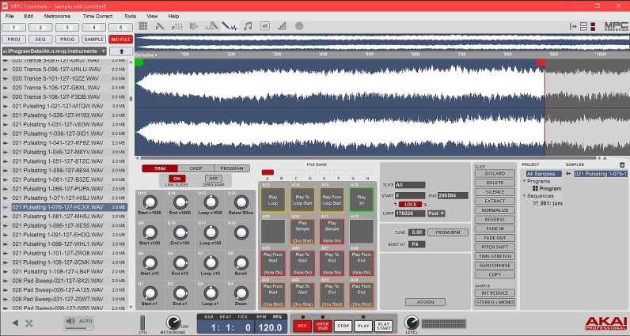Open the Time Correct menu
This screenshot has height=336, width=630.
(x=97, y=15)
